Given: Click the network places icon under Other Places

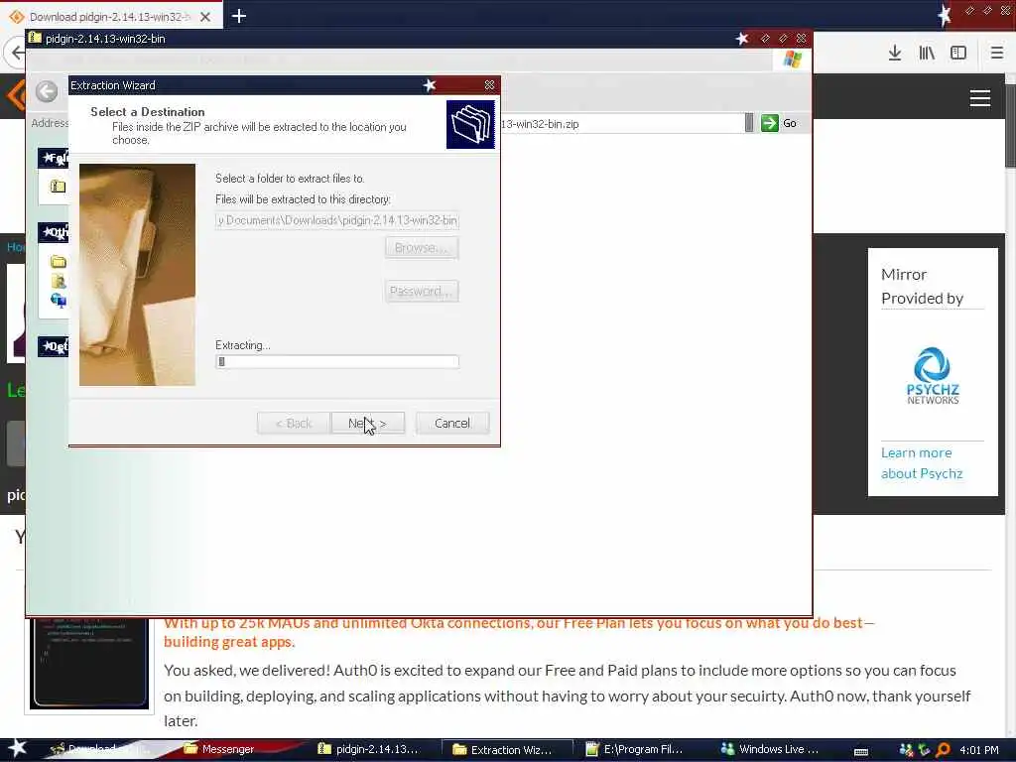Looking at the screenshot, I should click(59, 301).
